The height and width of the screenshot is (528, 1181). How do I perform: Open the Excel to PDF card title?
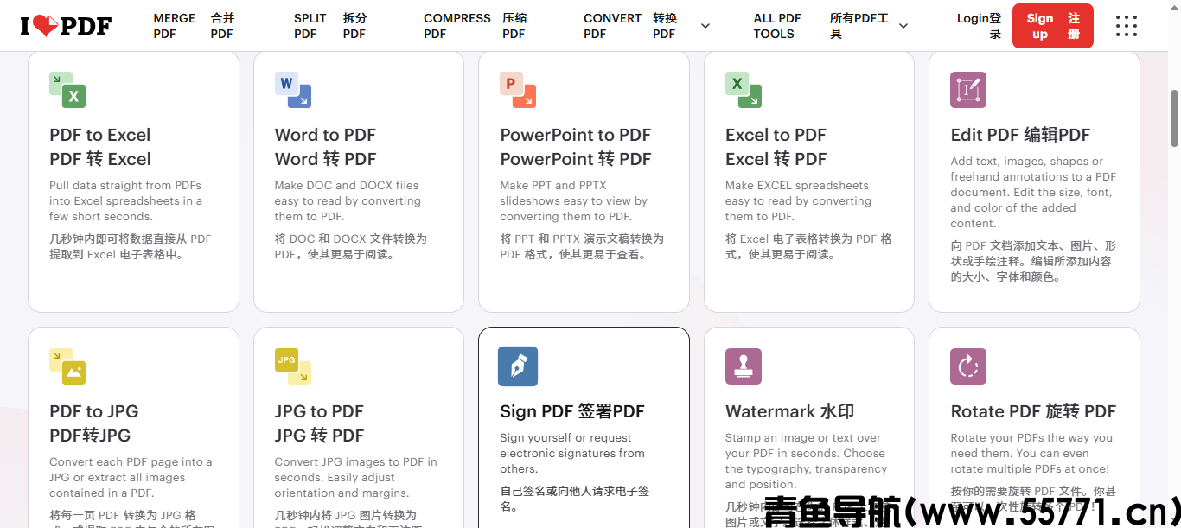point(776,147)
